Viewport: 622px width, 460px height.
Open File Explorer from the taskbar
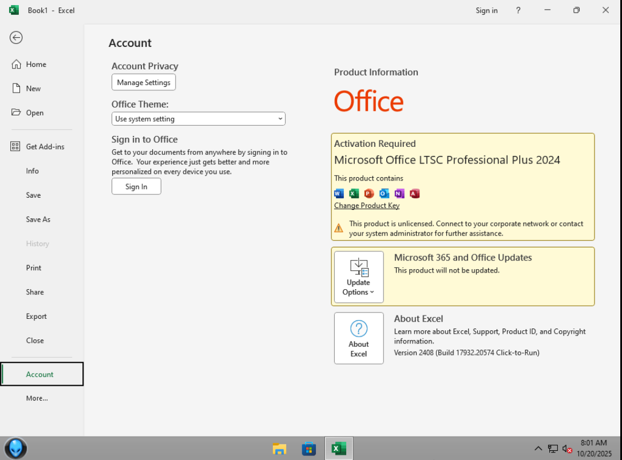(279, 449)
